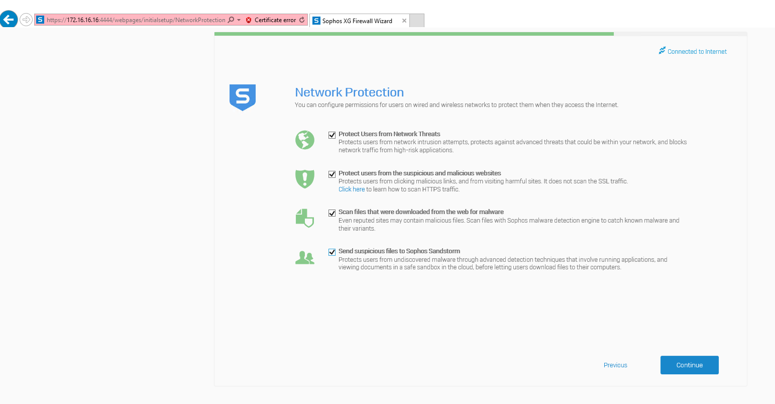Viewport: 775px width, 404px height.
Task: Open the Click here HTTPS scanning link
Action: [352, 189]
